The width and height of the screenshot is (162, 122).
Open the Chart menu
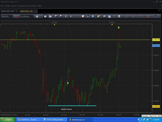8,6
